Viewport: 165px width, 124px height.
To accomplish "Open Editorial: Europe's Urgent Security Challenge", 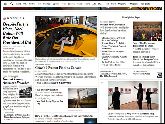I will click(113, 39).
